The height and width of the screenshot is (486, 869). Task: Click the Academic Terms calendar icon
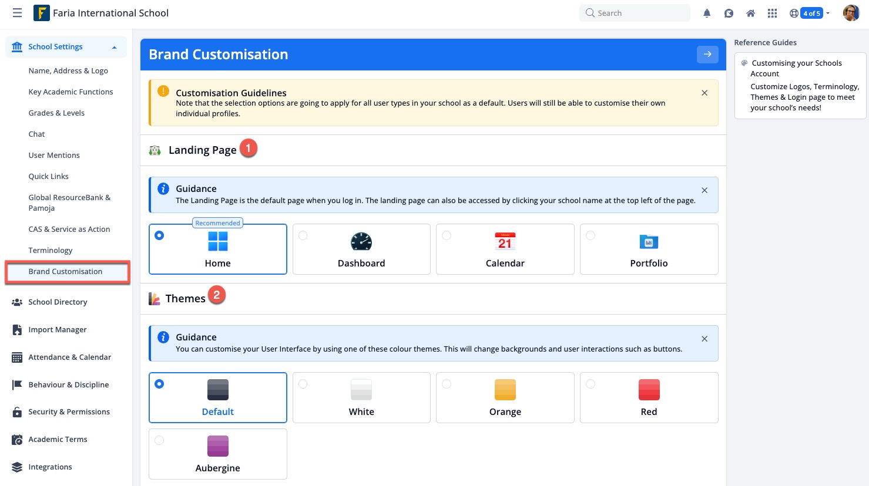point(17,439)
